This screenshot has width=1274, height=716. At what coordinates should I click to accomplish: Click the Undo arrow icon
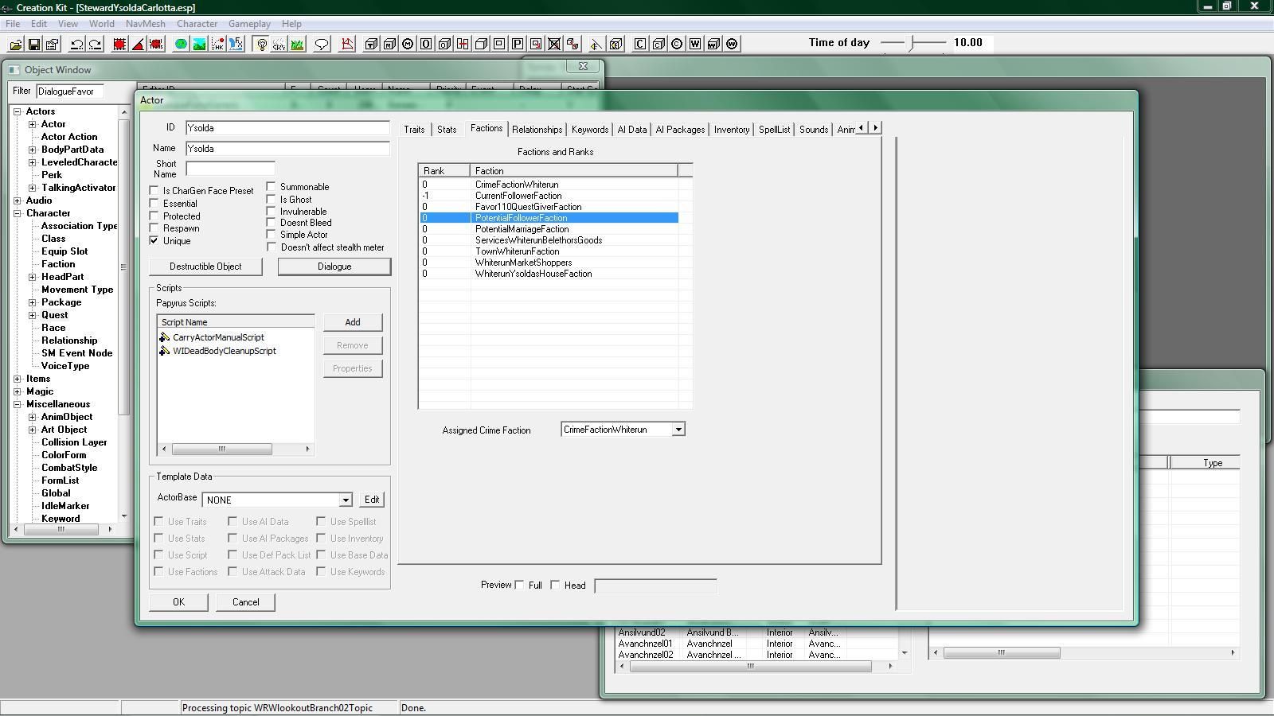tap(77, 44)
